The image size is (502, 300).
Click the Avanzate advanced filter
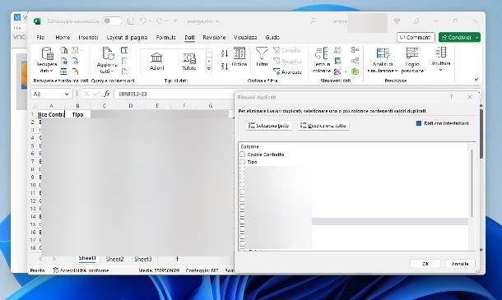pos(287,72)
